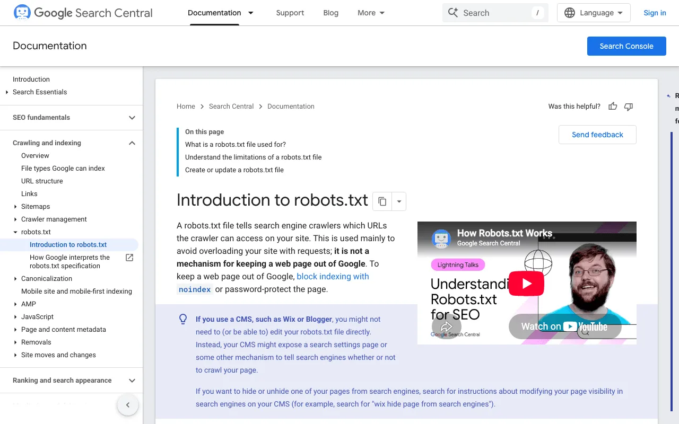The image size is (679, 424).
Task: Click the thumbs down not helpful icon
Action: coord(629,107)
